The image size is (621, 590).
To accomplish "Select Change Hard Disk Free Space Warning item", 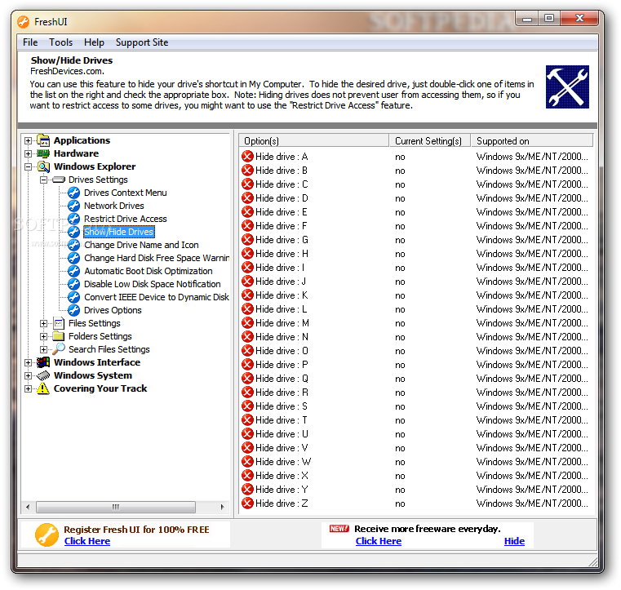I will click(157, 258).
